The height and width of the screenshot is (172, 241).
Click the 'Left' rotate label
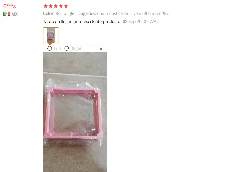coord(58,49)
